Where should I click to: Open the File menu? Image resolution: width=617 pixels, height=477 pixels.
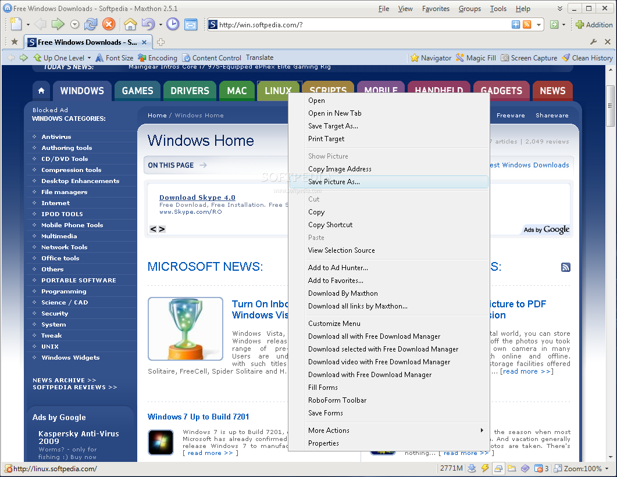384,9
